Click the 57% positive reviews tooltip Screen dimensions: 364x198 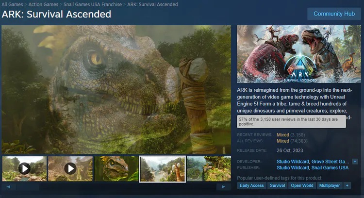coord(291,121)
